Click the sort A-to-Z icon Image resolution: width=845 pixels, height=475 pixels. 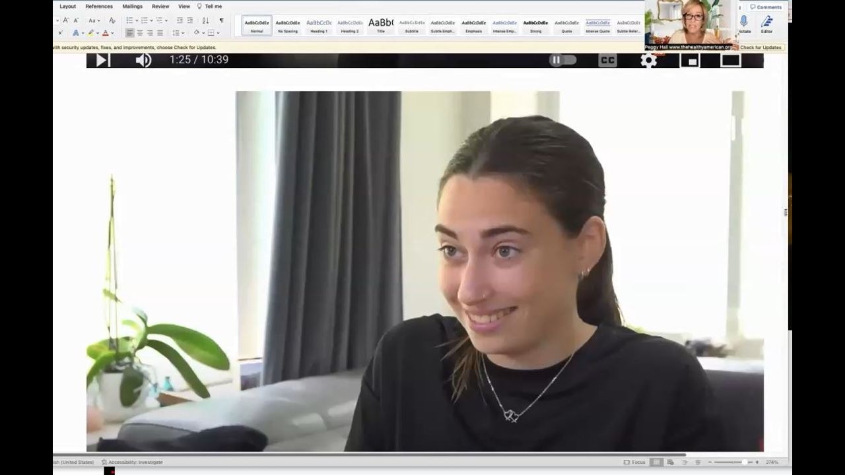tap(205, 20)
